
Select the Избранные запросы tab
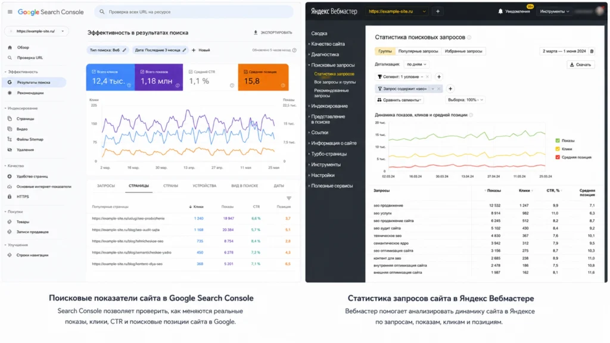(463, 51)
